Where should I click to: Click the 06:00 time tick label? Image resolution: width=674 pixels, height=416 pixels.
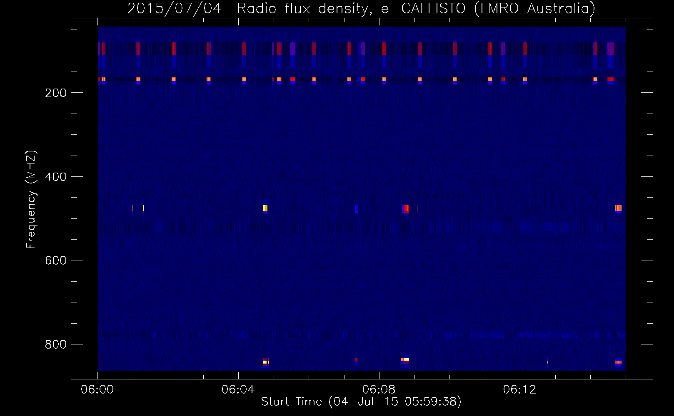click(x=97, y=389)
